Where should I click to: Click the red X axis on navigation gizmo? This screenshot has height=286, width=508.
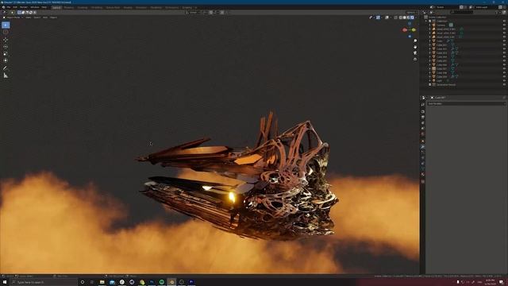click(x=405, y=30)
